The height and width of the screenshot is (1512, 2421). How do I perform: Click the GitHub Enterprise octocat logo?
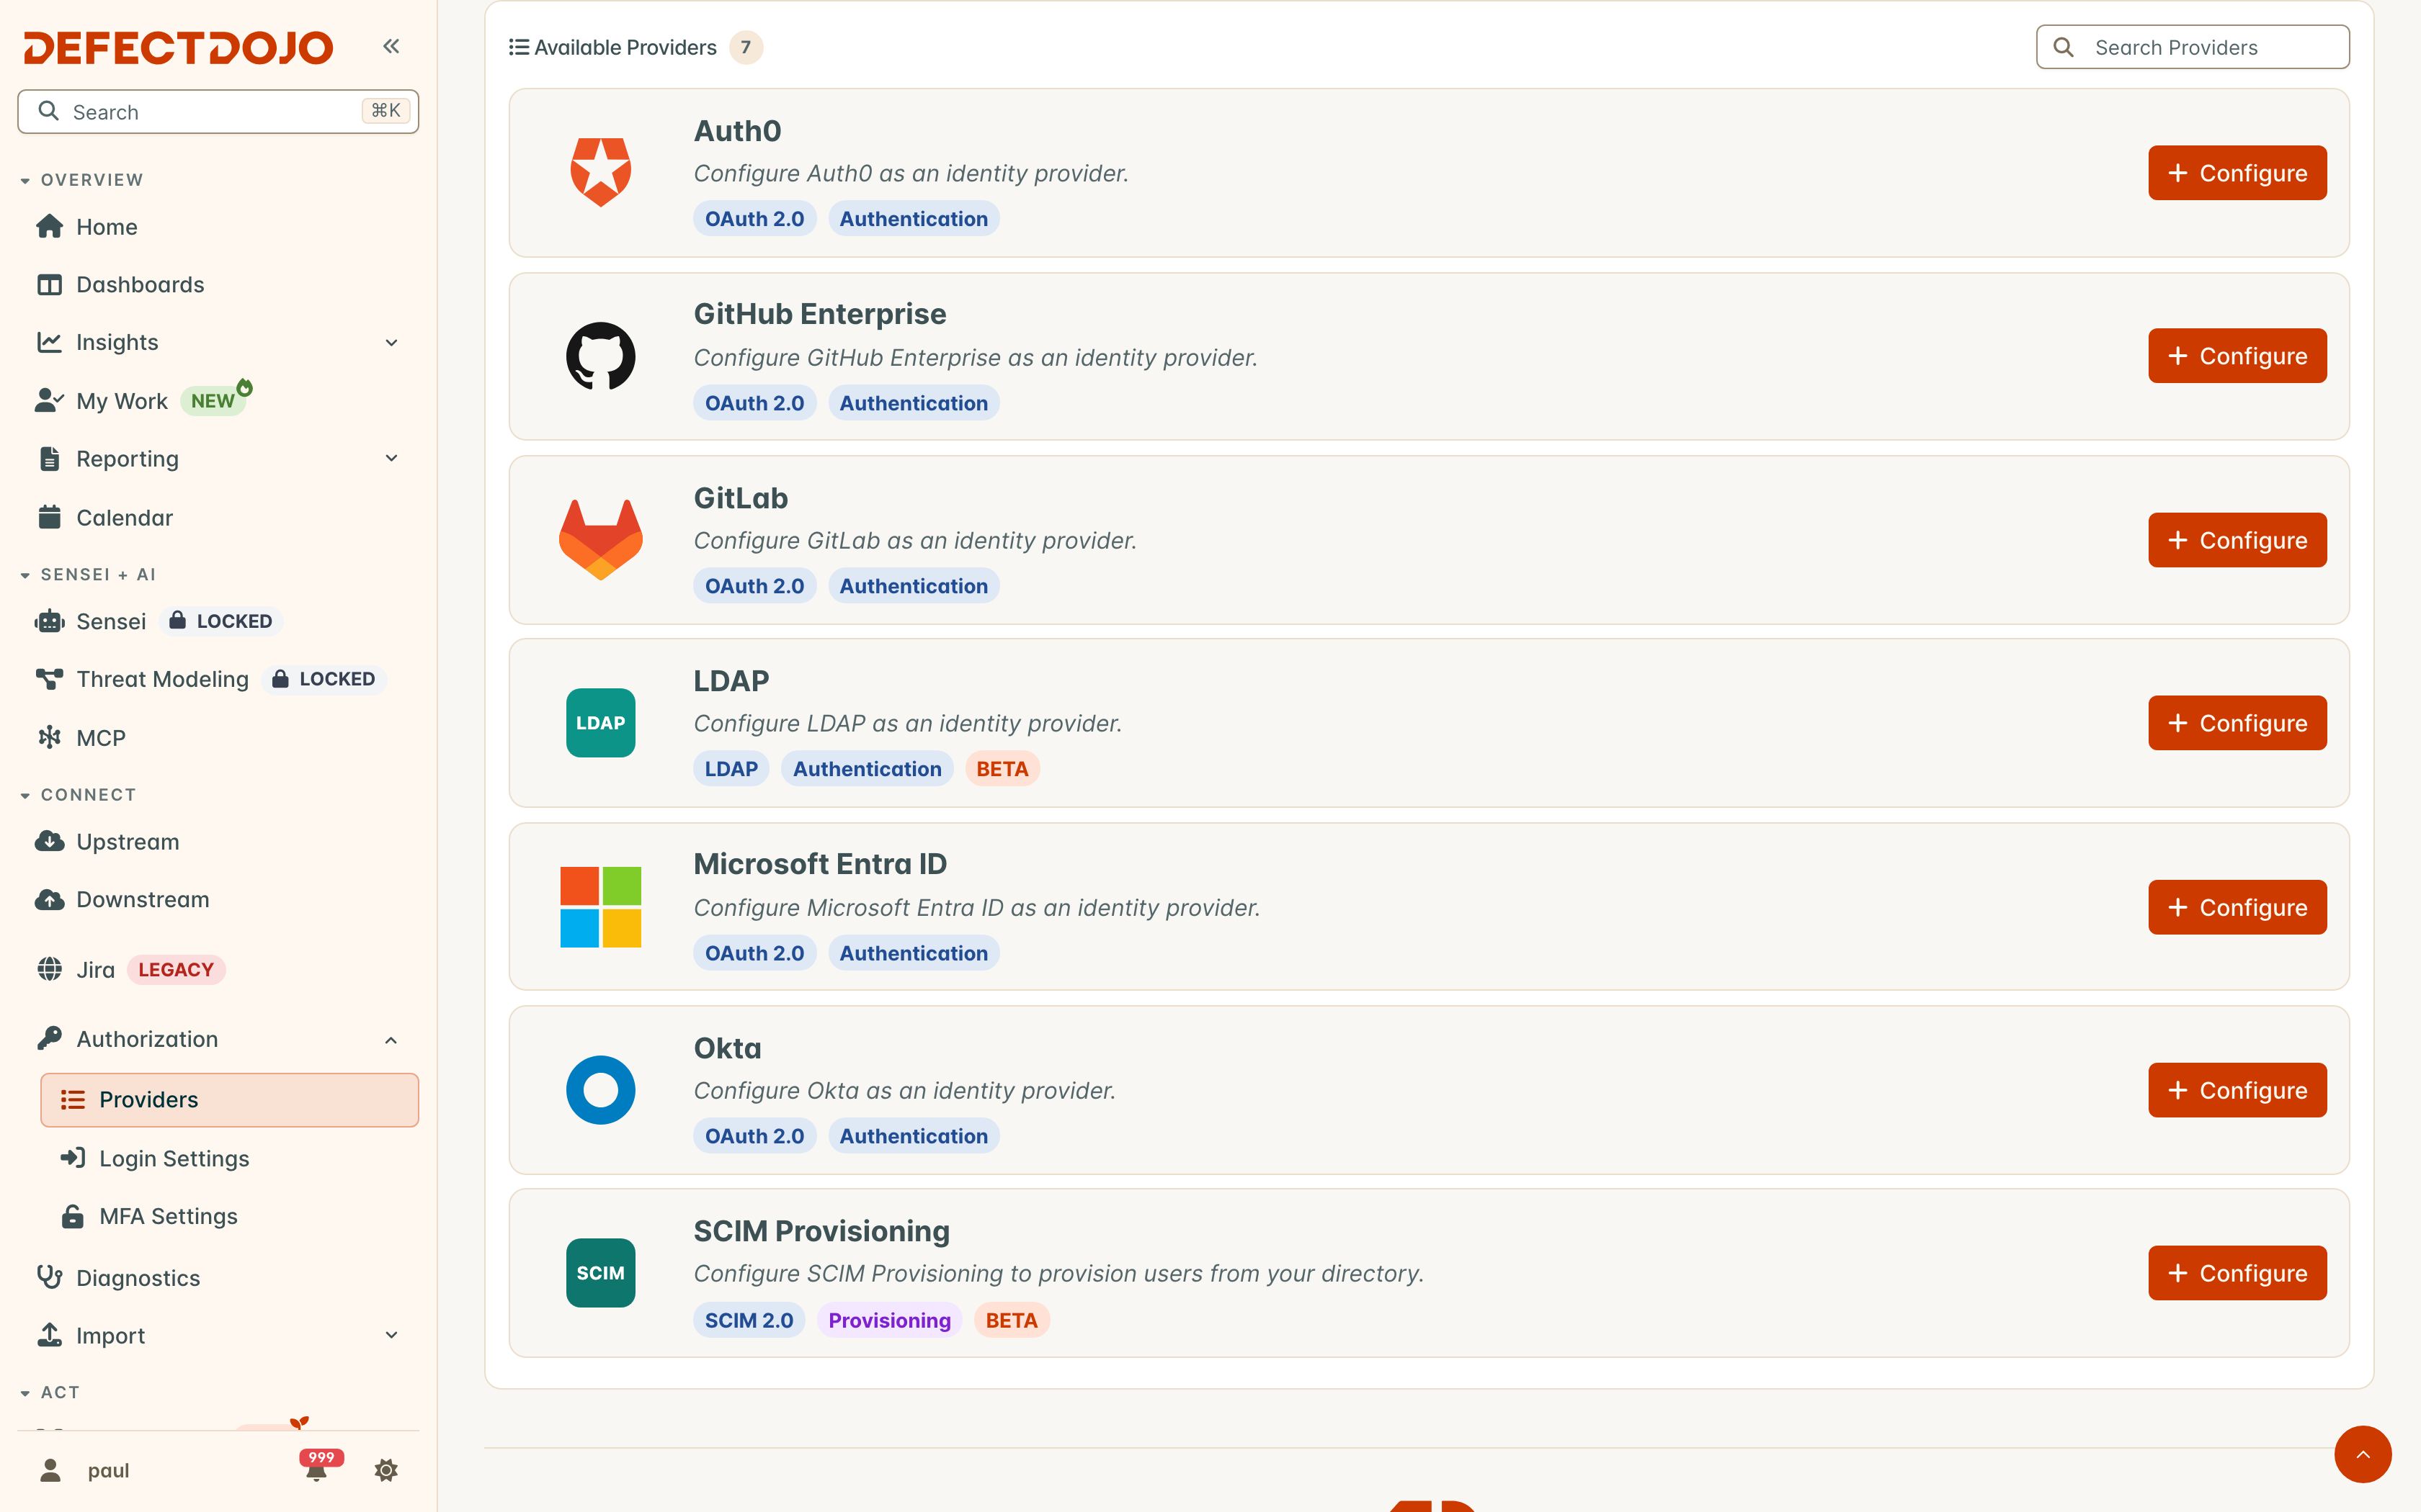point(600,356)
